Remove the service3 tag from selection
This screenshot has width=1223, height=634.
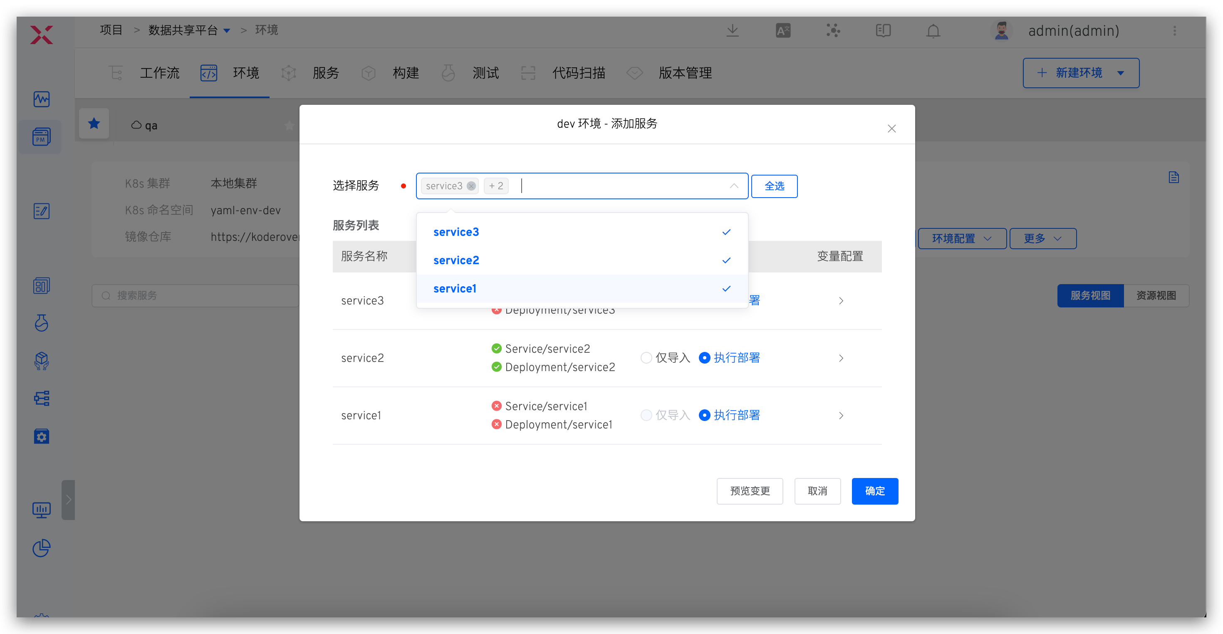pyautogui.click(x=471, y=186)
